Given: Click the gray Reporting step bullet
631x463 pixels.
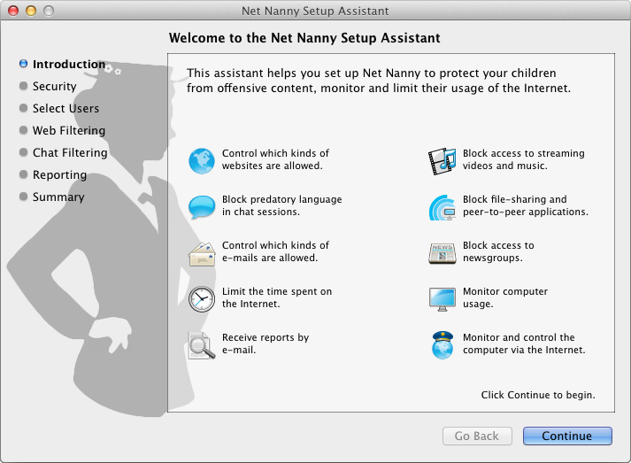Looking at the screenshot, I should pos(23,174).
